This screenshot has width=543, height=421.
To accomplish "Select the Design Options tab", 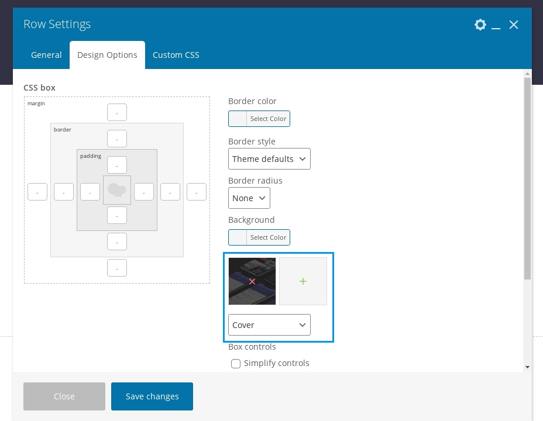I will click(107, 55).
